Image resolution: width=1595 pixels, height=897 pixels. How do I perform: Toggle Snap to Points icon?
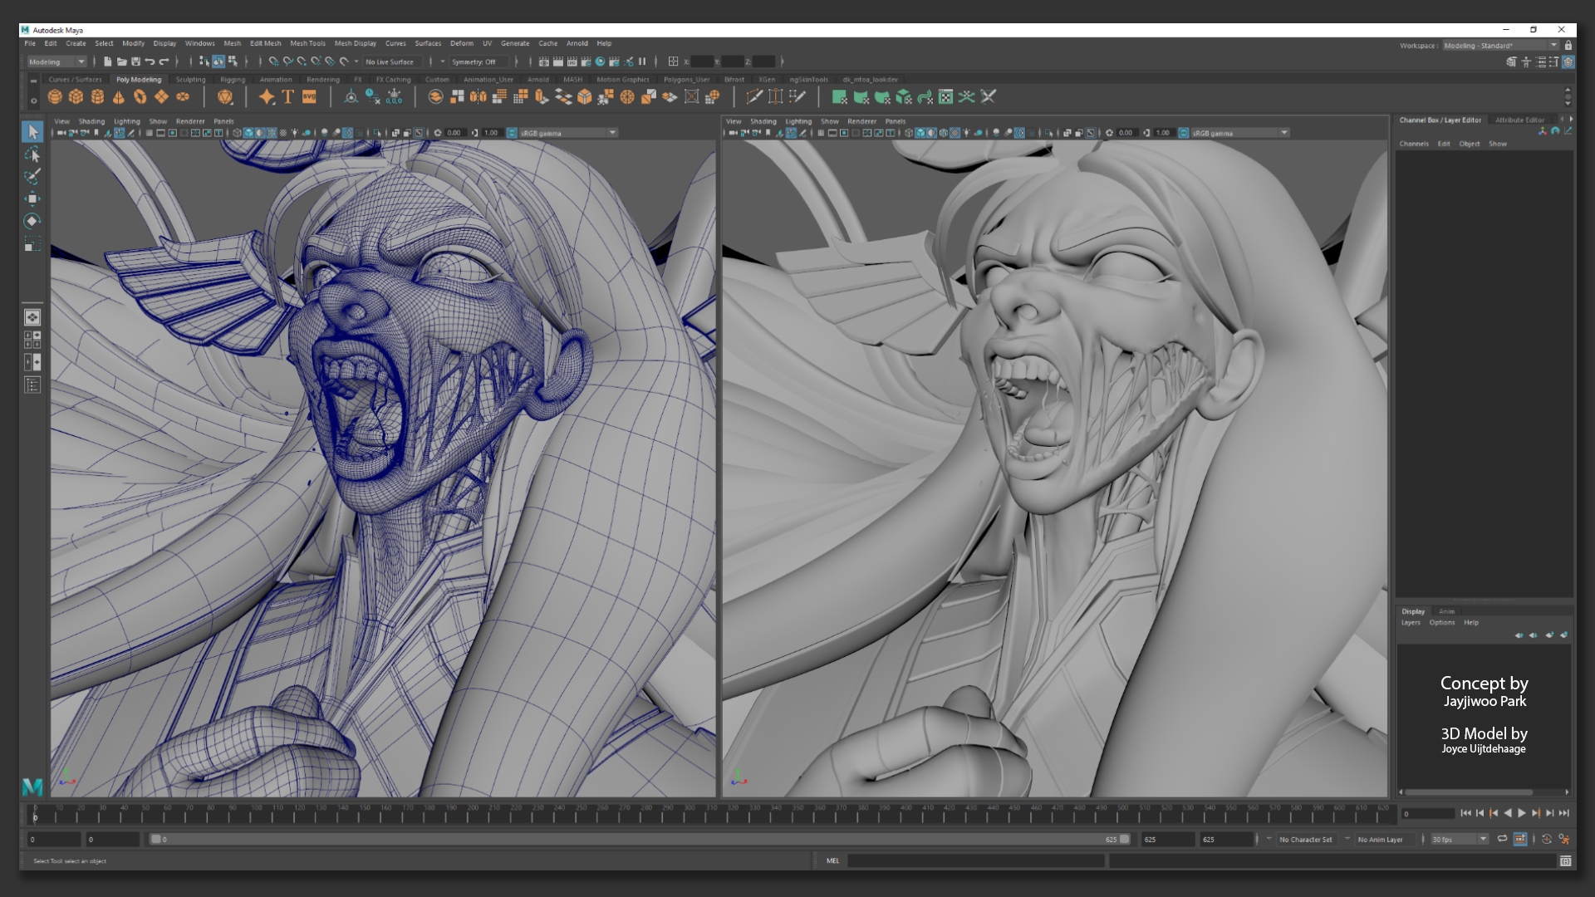click(302, 61)
